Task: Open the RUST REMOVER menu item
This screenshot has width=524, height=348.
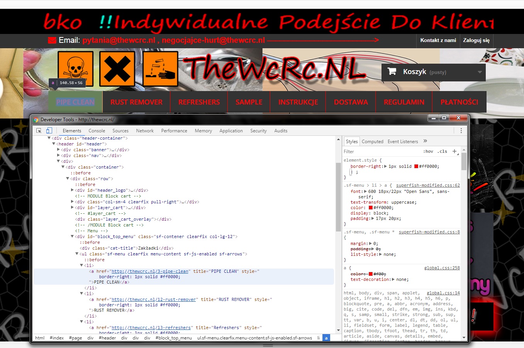Action: coord(136,102)
